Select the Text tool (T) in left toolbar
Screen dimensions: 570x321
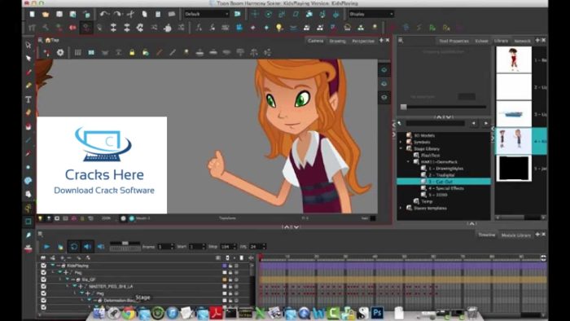[x=28, y=99]
